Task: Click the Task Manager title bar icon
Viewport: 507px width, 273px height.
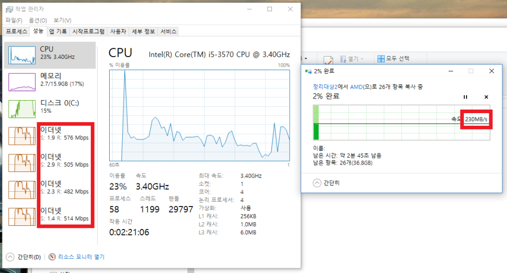Action: pyautogui.click(x=9, y=9)
